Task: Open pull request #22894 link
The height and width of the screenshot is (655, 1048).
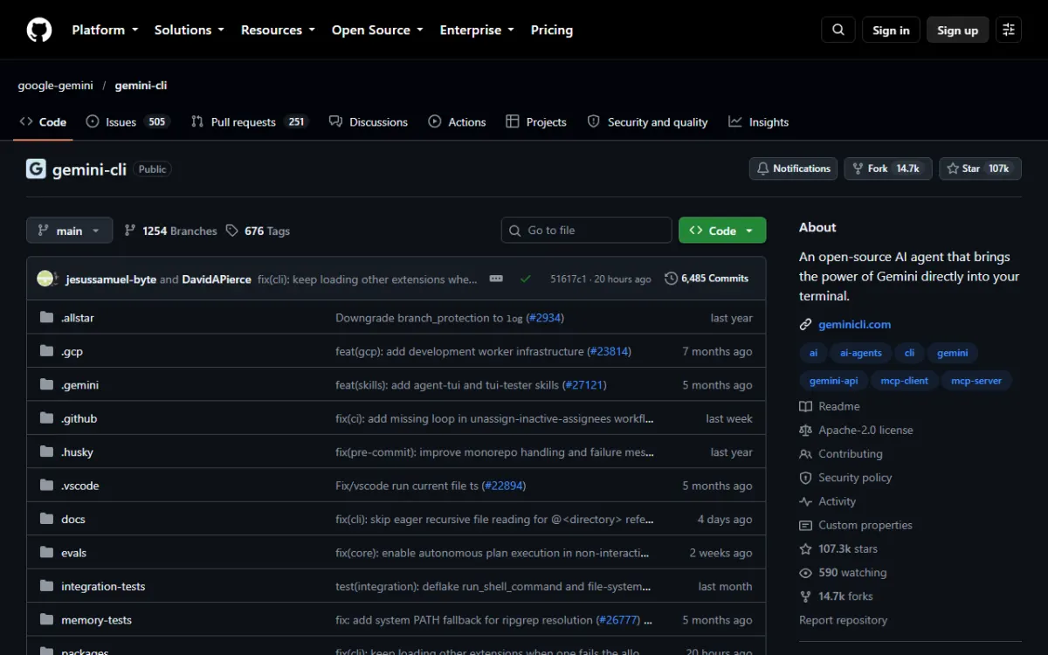Action: click(504, 486)
